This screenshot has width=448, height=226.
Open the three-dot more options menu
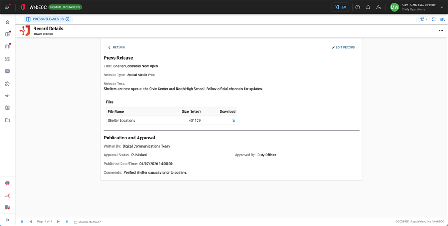click(x=441, y=30)
